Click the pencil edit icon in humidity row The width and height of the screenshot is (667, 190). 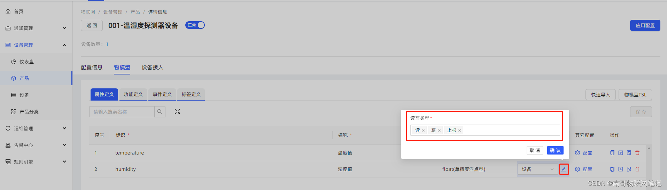click(564, 169)
